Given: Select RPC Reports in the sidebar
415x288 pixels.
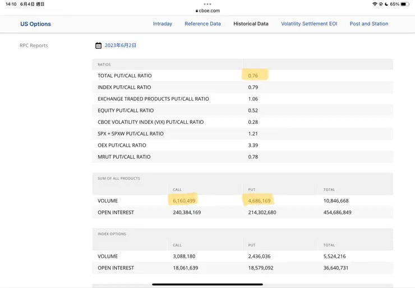Looking at the screenshot, I should 34,45.
